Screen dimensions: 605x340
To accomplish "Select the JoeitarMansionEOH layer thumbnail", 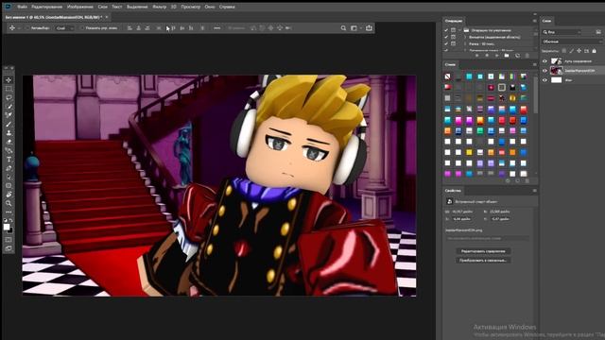I will [x=557, y=71].
